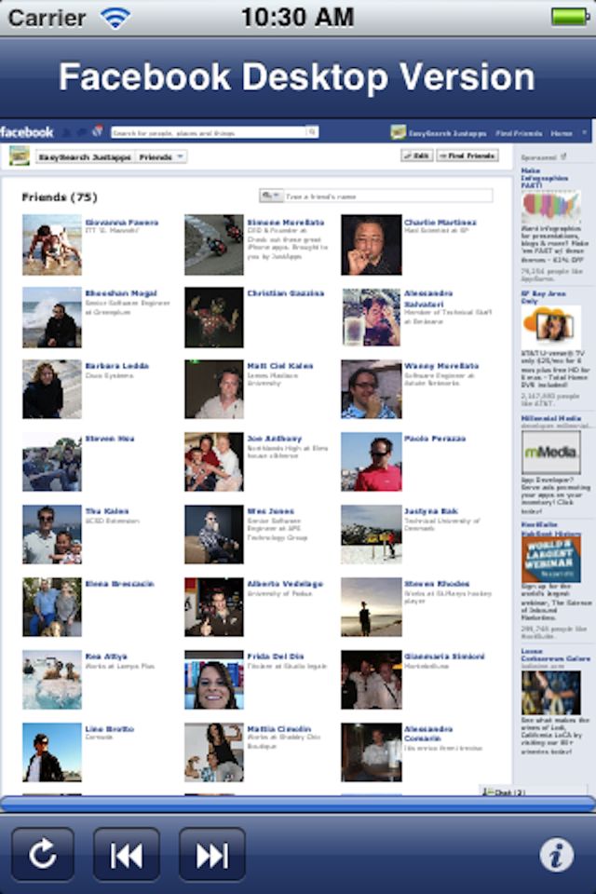Click the beach photo thumbnail beside Giovanna's name
The image size is (596, 894).
pos(52,245)
